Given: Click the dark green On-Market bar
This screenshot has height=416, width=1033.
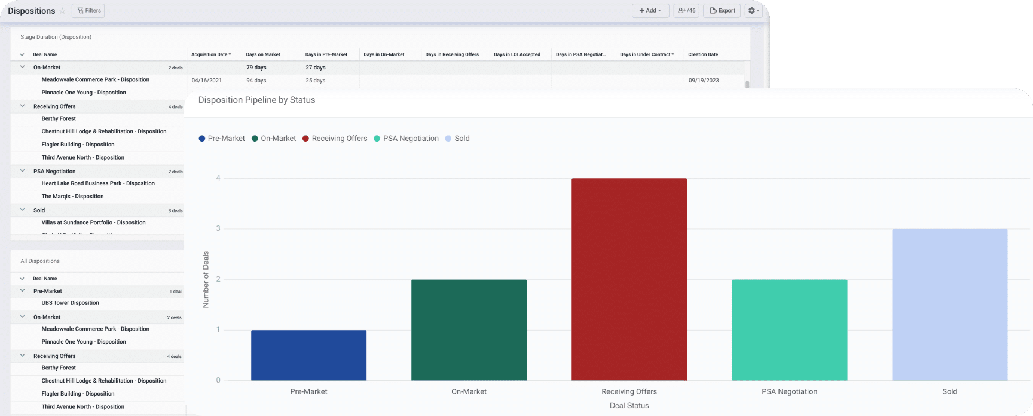Looking at the screenshot, I should click(x=469, y=330).
